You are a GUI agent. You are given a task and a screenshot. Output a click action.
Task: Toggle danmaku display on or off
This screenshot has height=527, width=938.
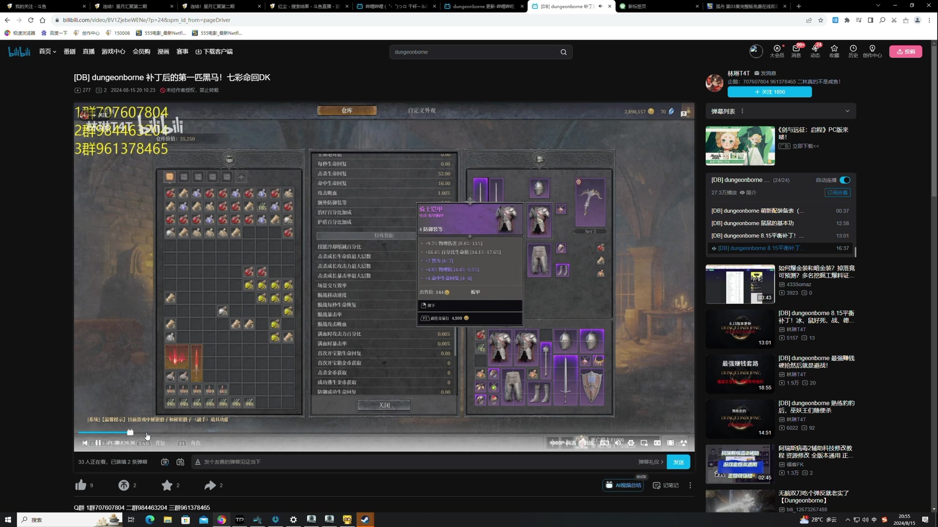[x=165, y=462]
